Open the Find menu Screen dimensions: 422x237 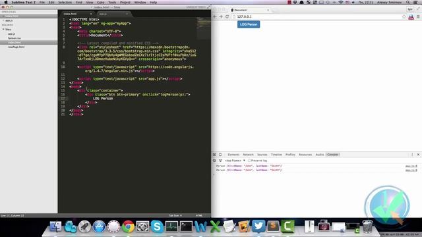(x=79, y=3)
